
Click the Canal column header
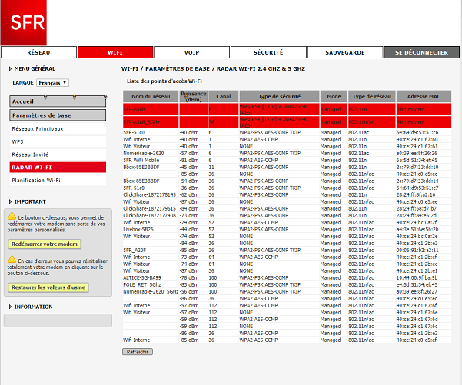pyautogui.click(x=224, y=96)
